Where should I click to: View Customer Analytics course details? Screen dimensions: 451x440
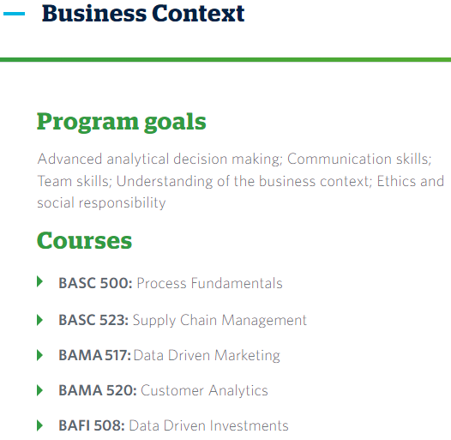204,391
